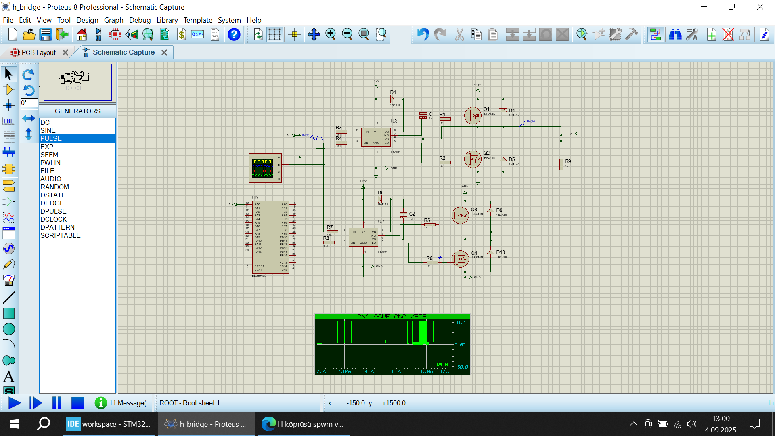This screenshot has width=775, height=436.
Task: Open the 11 Messages log indicator
Action: 123,403
